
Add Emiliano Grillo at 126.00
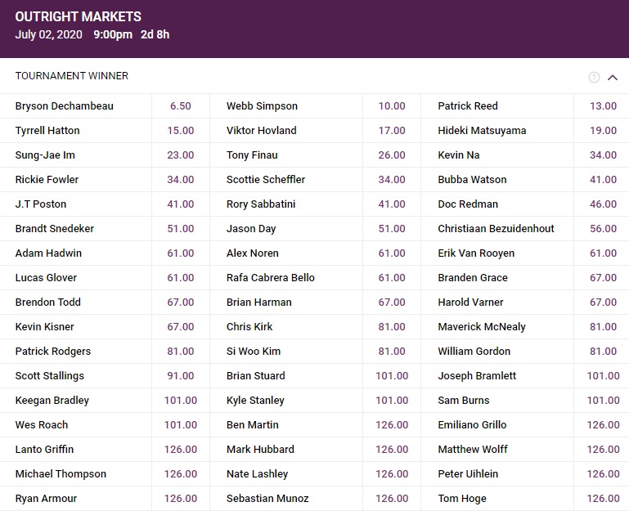click(x=603, y=424)
